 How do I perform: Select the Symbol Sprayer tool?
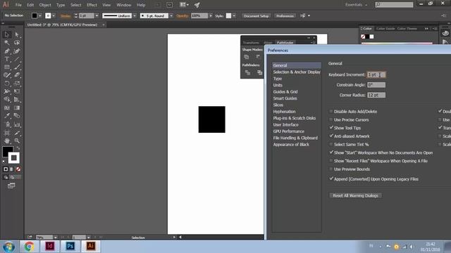point(7,124)
